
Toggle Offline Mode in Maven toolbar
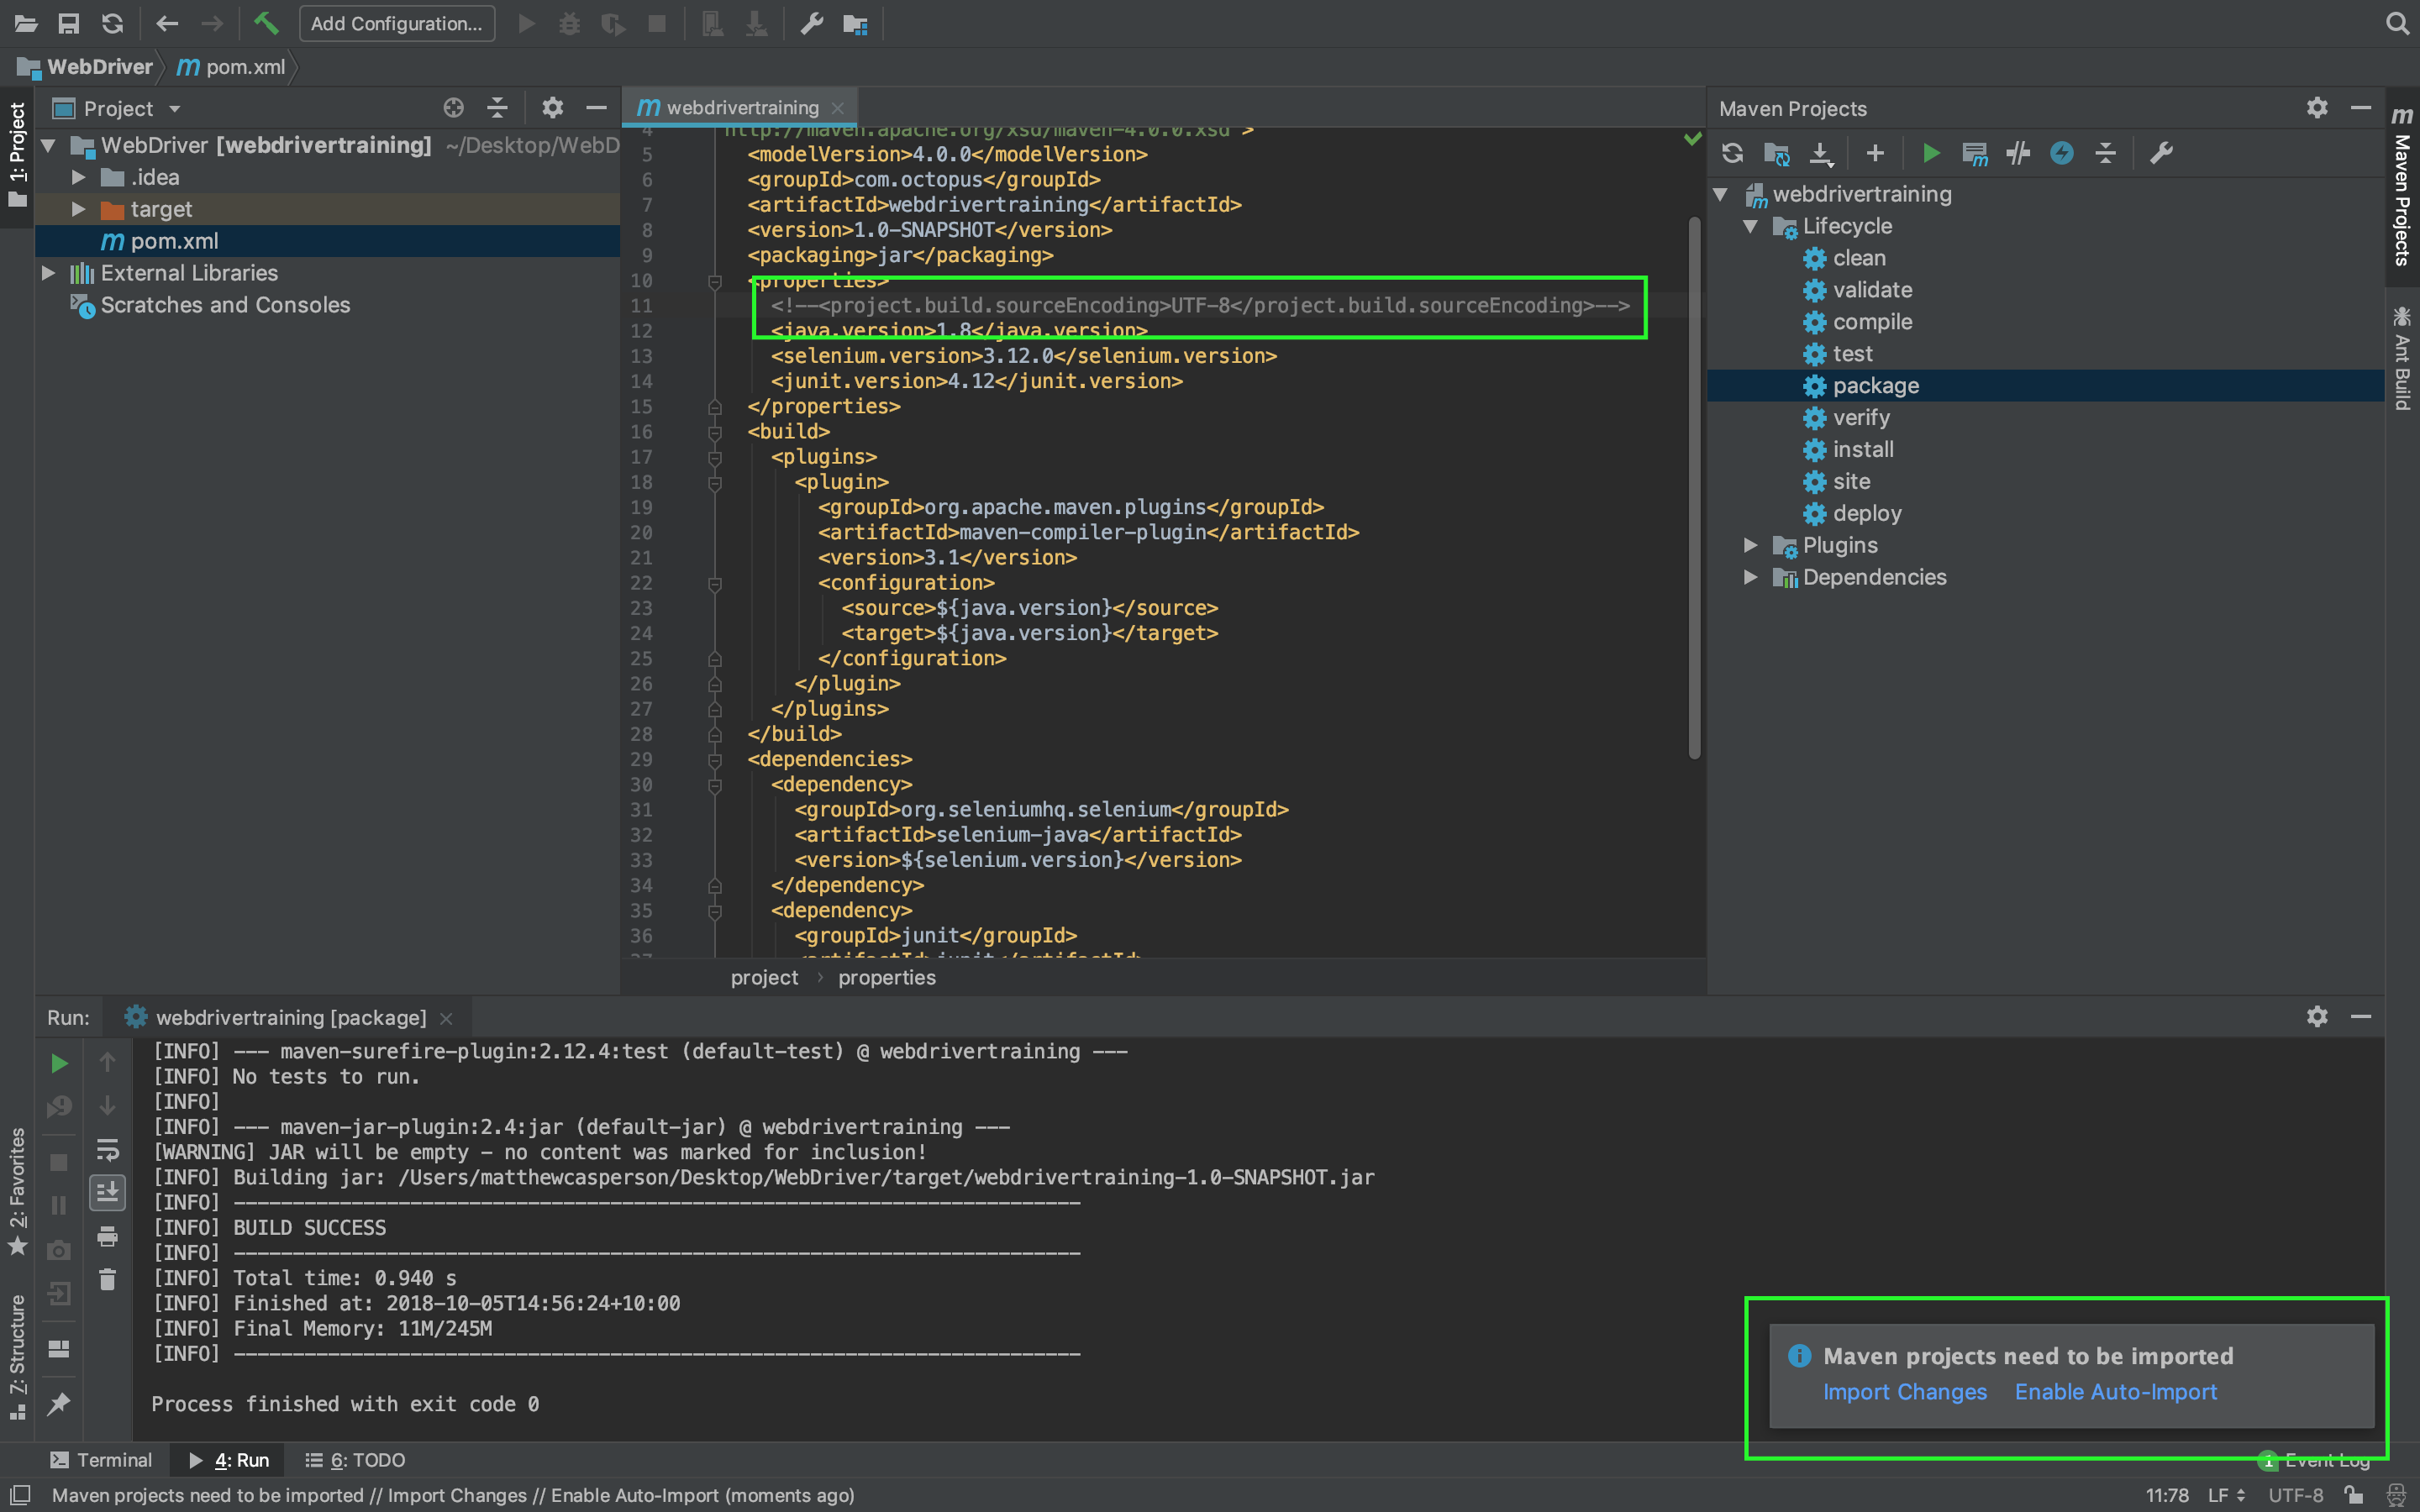pyautogui.click(x=2018, y=153)
